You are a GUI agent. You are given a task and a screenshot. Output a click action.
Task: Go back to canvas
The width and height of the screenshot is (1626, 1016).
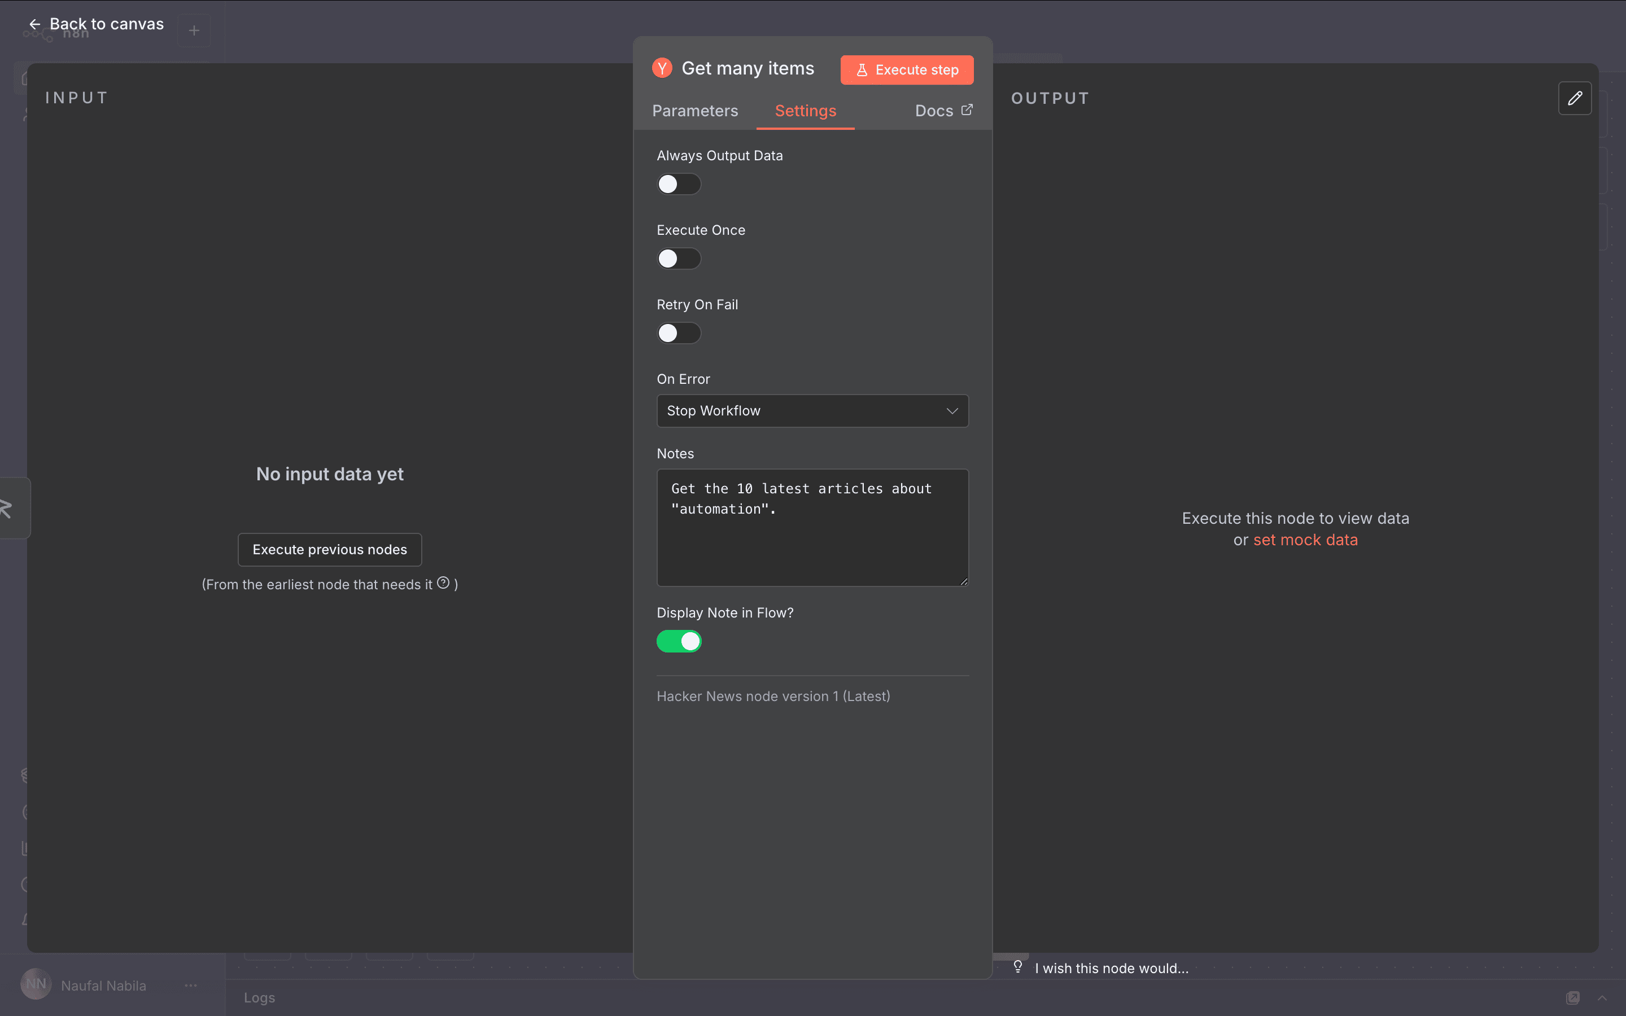96,24
